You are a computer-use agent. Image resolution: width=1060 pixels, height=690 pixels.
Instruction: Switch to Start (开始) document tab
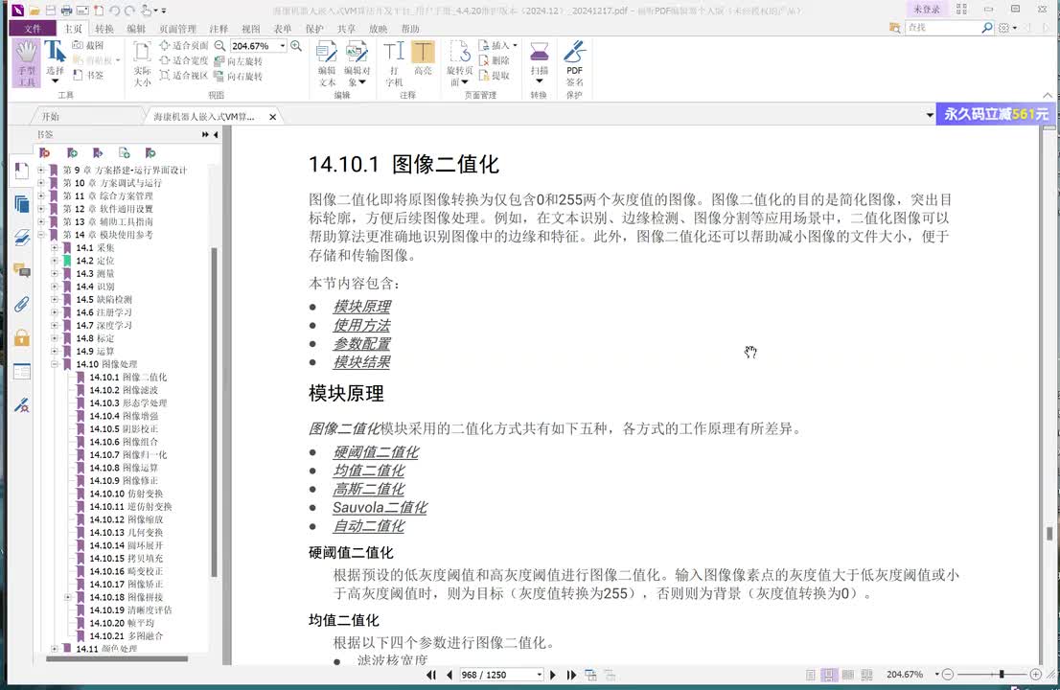pos(51,117)
